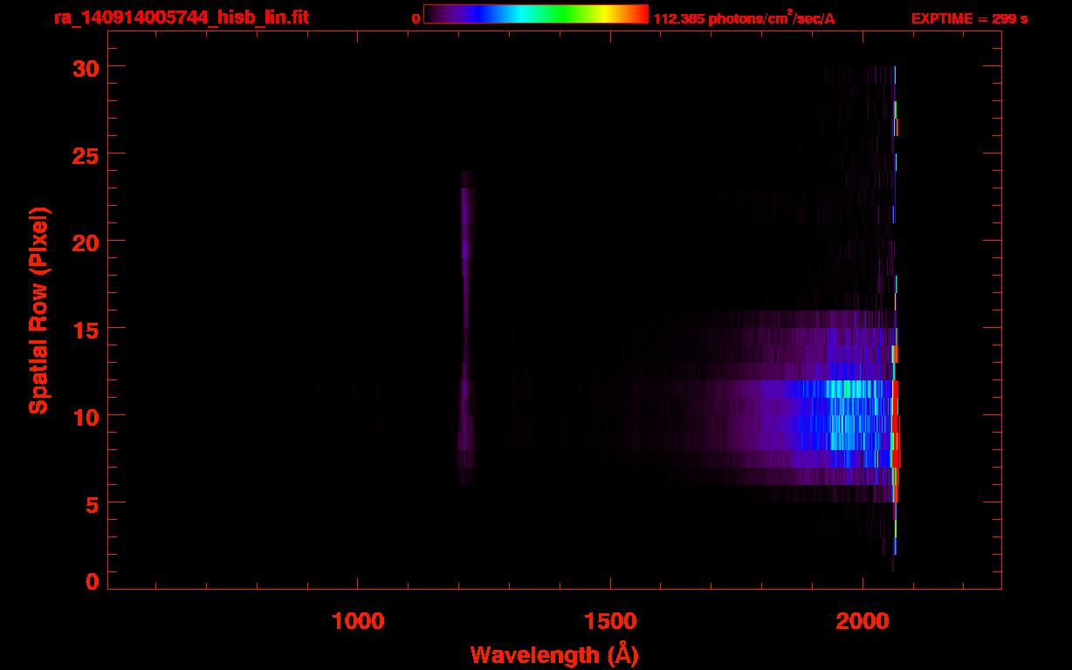Viewport: 1072px width, 670px height.
Task: Click the filename ra_140914005744_hisb_lin.fit
Action: 181,17
